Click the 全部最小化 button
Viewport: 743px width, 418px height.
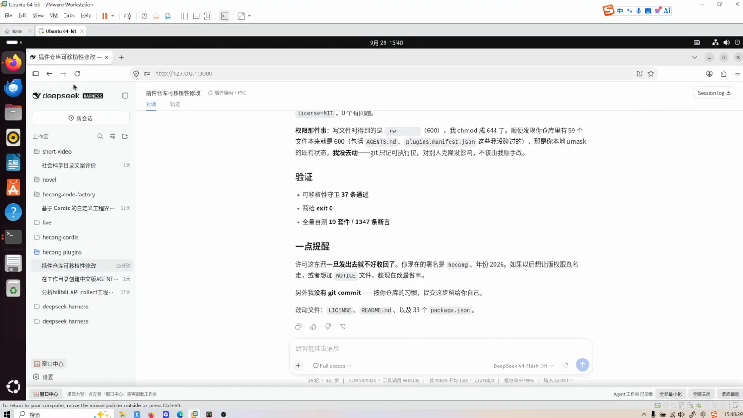coord(671,394)
